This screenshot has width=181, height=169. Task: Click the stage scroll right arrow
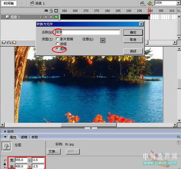pyautogui.click(x=175, y=125)
